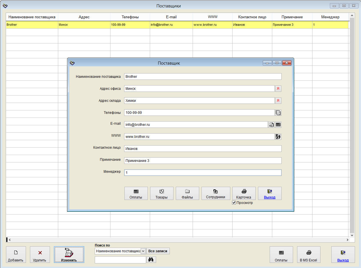Toggle the Просмотр checkbox
The height and width of the screenshot is (268, 361).
[234, 203]
